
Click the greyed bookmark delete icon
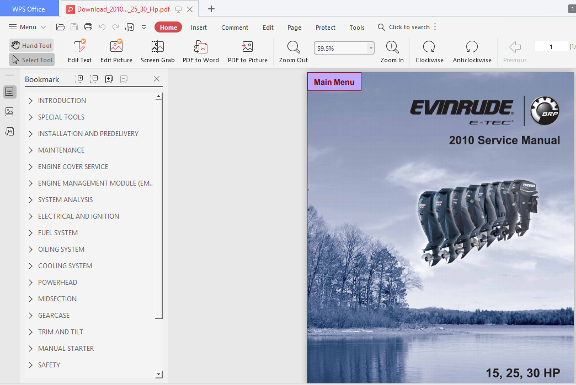[124, 79]
